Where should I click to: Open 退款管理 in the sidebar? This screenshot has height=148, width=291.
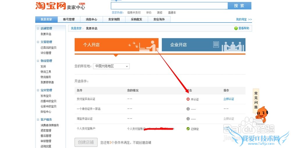[x=46, y=130]
